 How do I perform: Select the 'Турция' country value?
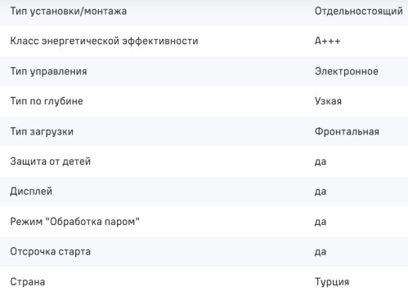pyautogui.click(x=332, y=282)
